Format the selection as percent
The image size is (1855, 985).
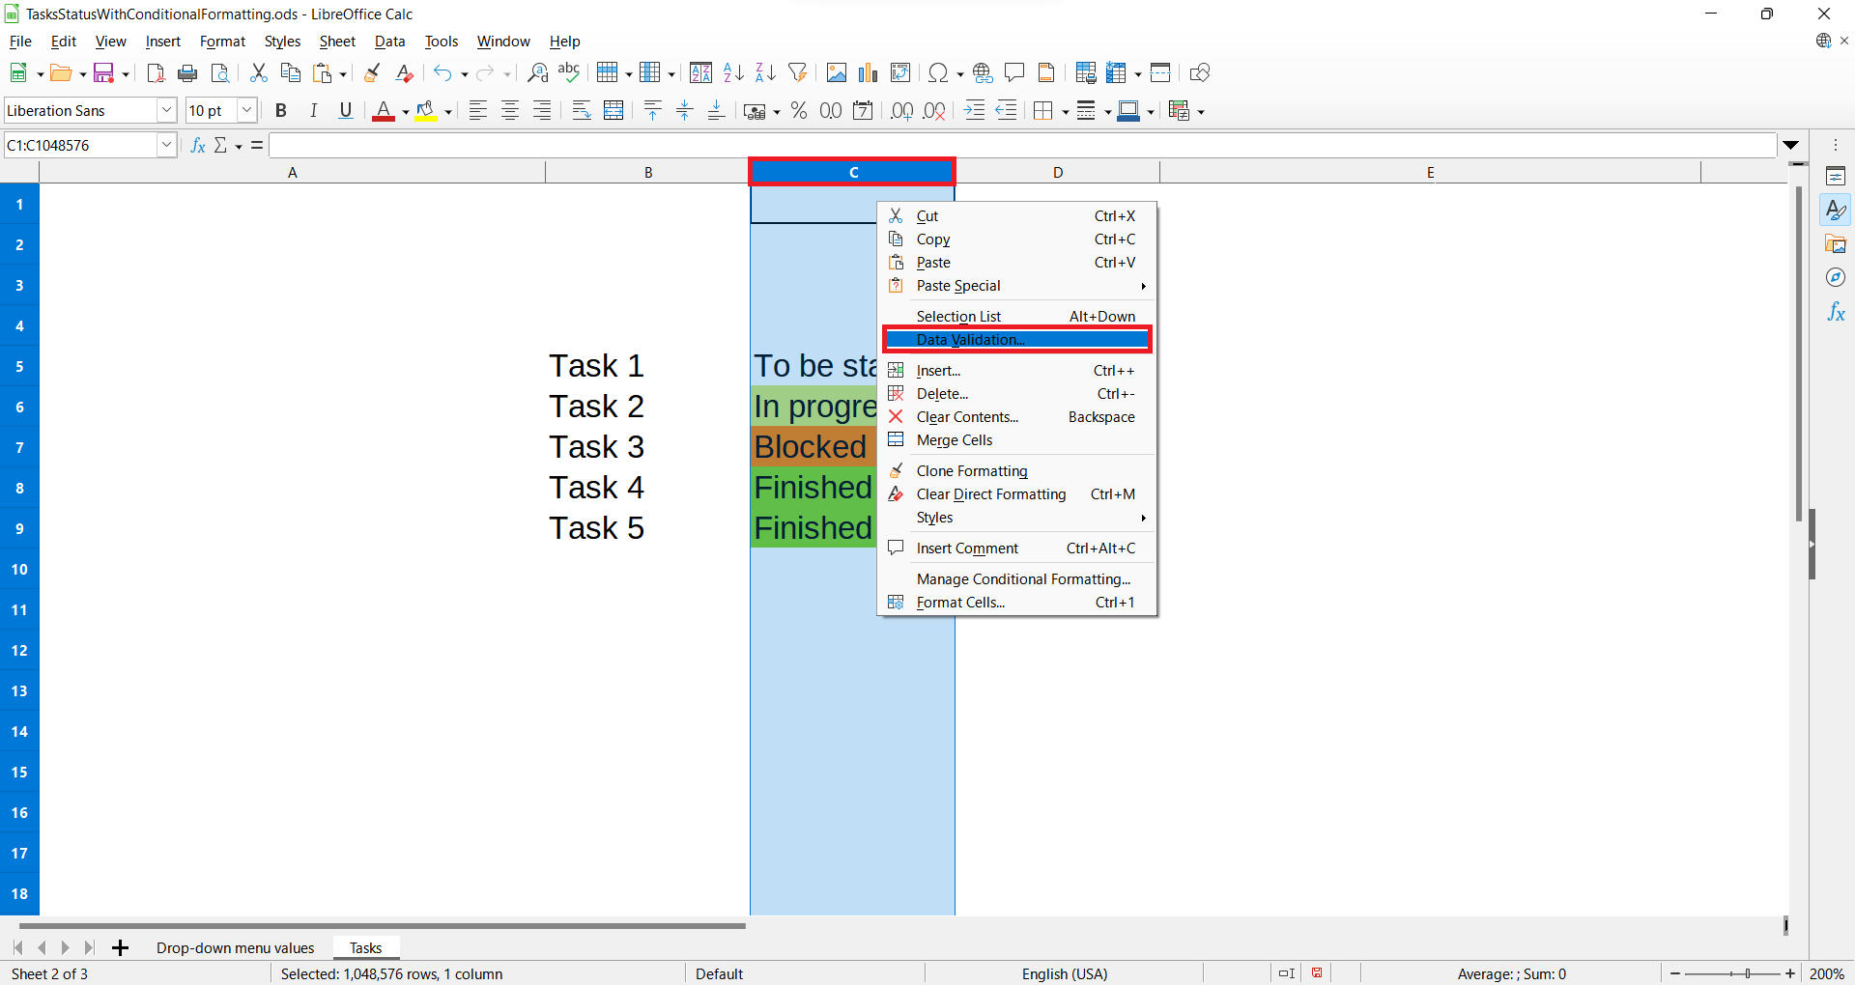[799, 111]
